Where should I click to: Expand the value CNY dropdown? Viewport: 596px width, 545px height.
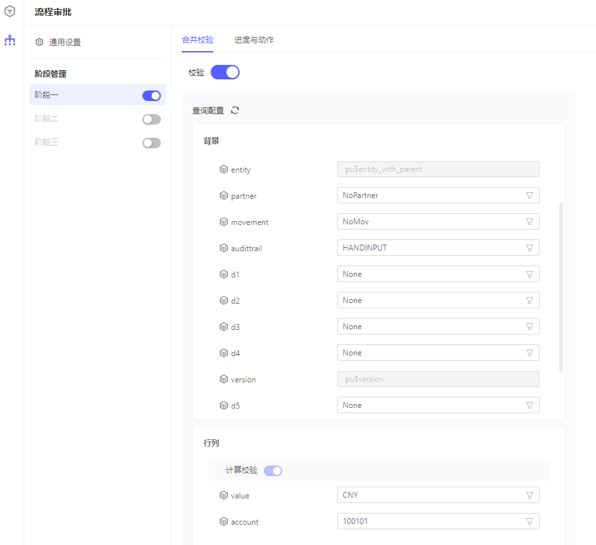[x=529, y=495]
